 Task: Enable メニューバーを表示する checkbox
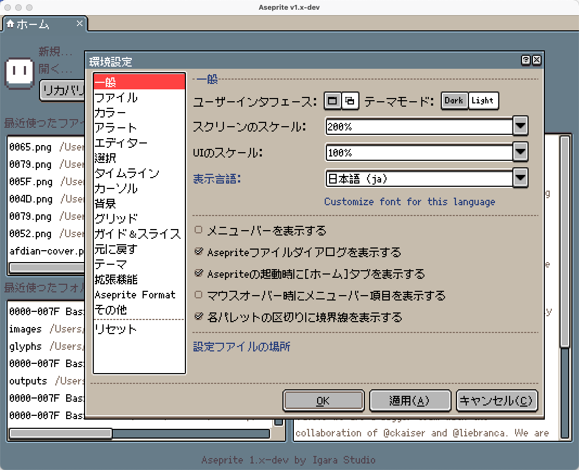(261, 231)
